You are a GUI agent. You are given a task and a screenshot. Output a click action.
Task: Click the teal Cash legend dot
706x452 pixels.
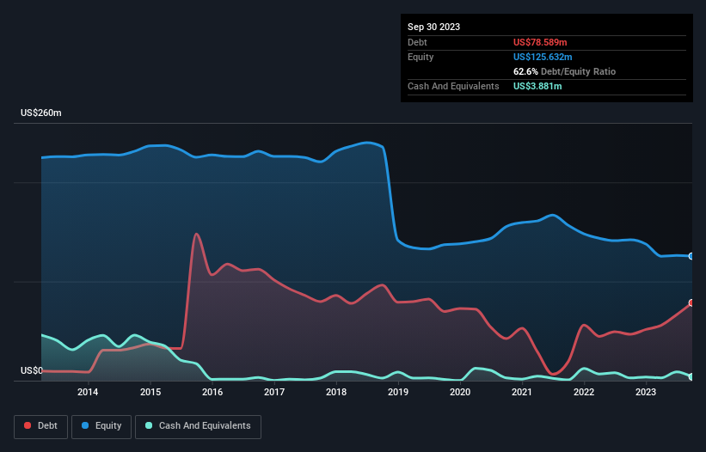click(x=149, y=425)
